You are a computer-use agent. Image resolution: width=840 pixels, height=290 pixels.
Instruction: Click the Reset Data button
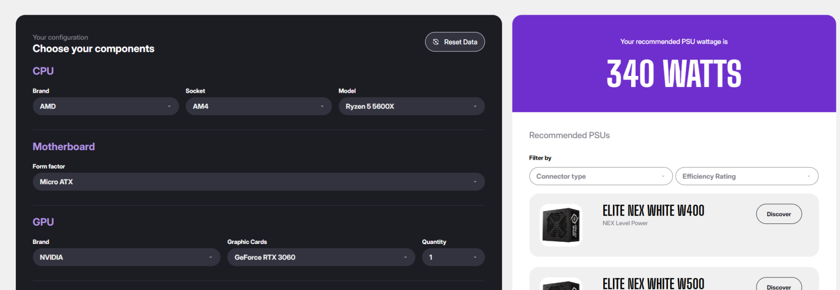coord(455,42)
